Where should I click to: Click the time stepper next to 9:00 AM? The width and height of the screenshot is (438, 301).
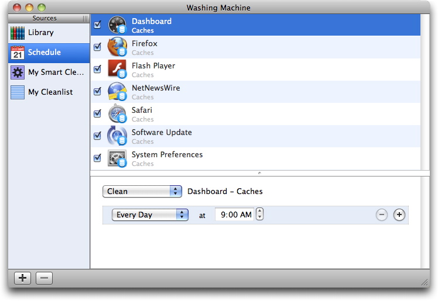point(260,214)
